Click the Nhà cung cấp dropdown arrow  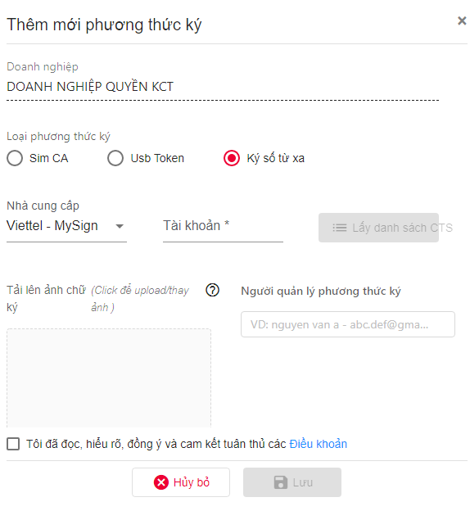(x=120, y=226)
